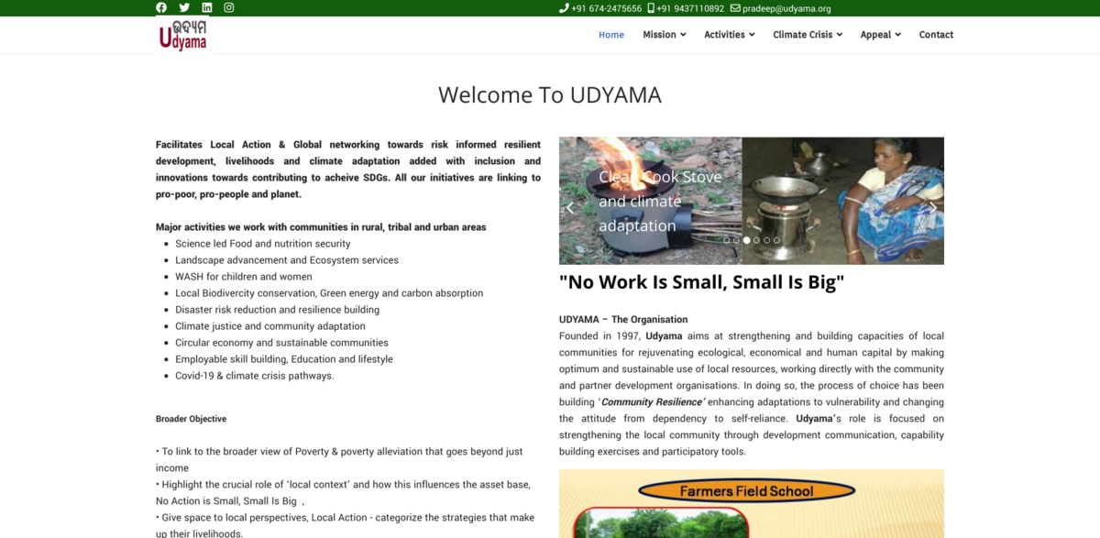
Task: Open UDYAMA's Facebook page icon
Action: (160, 7)
